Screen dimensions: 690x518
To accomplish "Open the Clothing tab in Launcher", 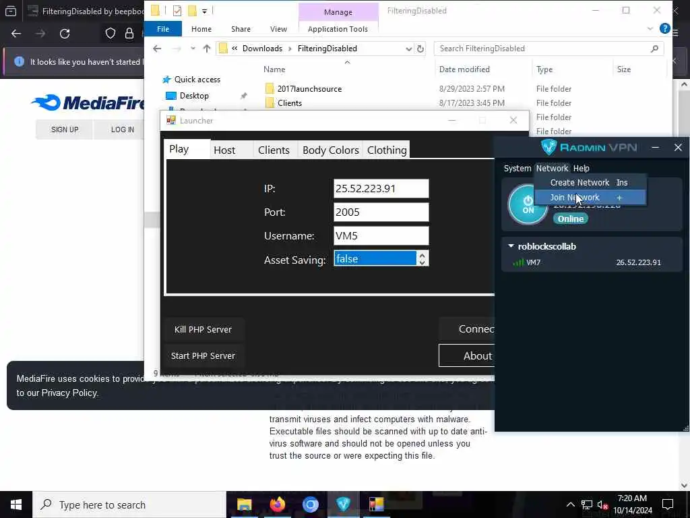I will pos(387,150).
